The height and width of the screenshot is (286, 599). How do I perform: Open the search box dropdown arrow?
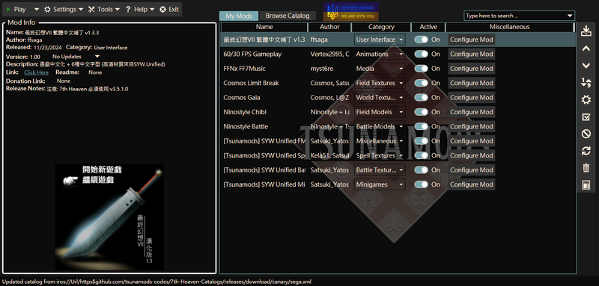(x=570, y=16)
